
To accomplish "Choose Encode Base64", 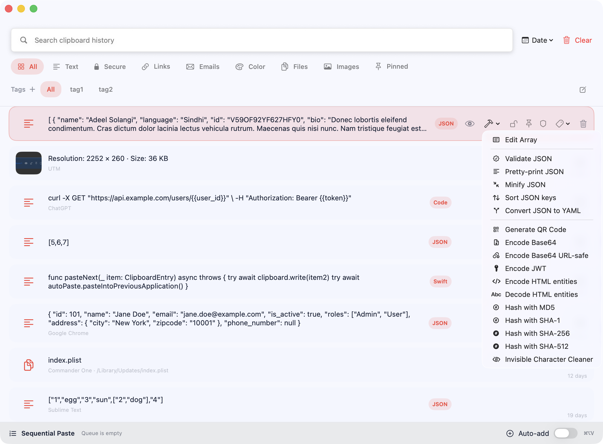I will [x=541, y=243].
